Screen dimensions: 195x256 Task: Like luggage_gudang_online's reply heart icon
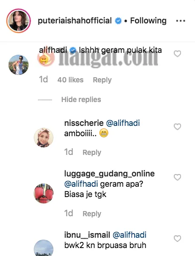point(177,177)
